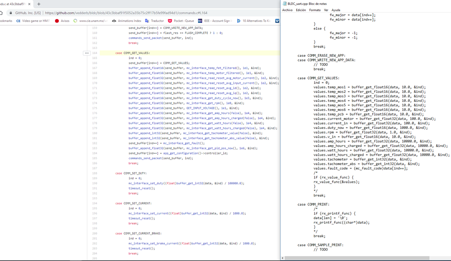Click the padlock site security icon
Screen dimensions: 451x261
11,13
